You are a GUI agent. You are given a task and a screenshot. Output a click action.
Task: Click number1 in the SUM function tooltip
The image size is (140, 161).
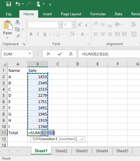point(49,139)
